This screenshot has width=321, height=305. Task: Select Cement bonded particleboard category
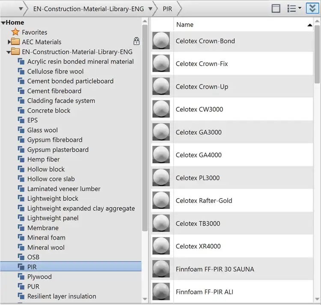71,81
